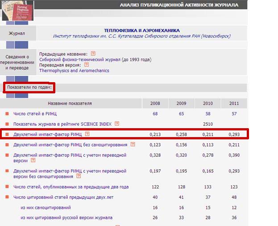Open help icon for 'Двухлетний импакт-фактор РИНЦ' row

click(87, 134)
